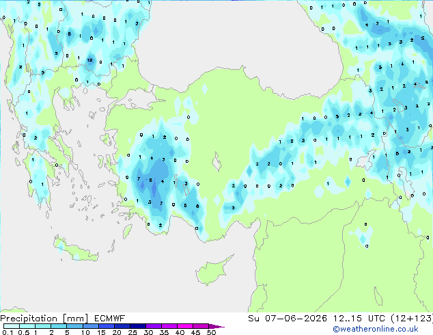This screenshot has height=335, width=433.
Task: Click the "Su 07-06-2026" date text
Action: (288, 319)
